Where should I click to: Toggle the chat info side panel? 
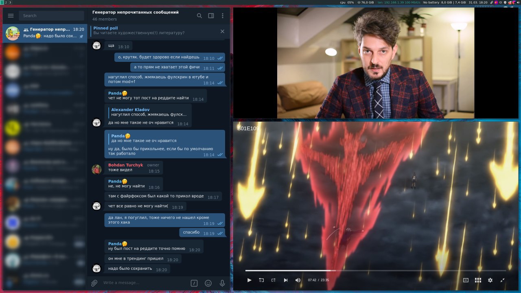pyautogui.click(x=211, y=15)
